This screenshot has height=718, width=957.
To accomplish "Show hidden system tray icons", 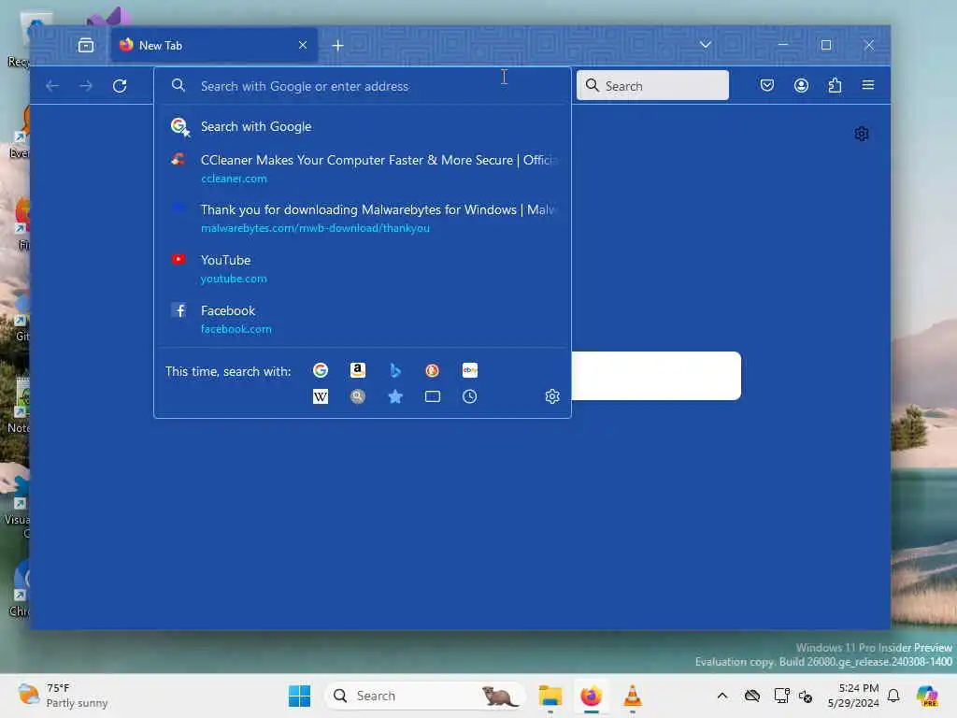I will pyautogui.click(x=722, y=696).
